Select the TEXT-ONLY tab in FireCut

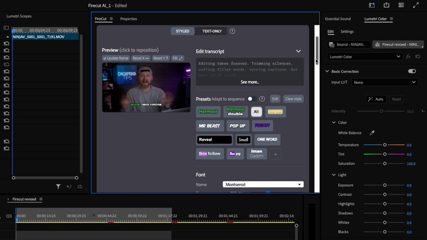click(x=213, y=31)
